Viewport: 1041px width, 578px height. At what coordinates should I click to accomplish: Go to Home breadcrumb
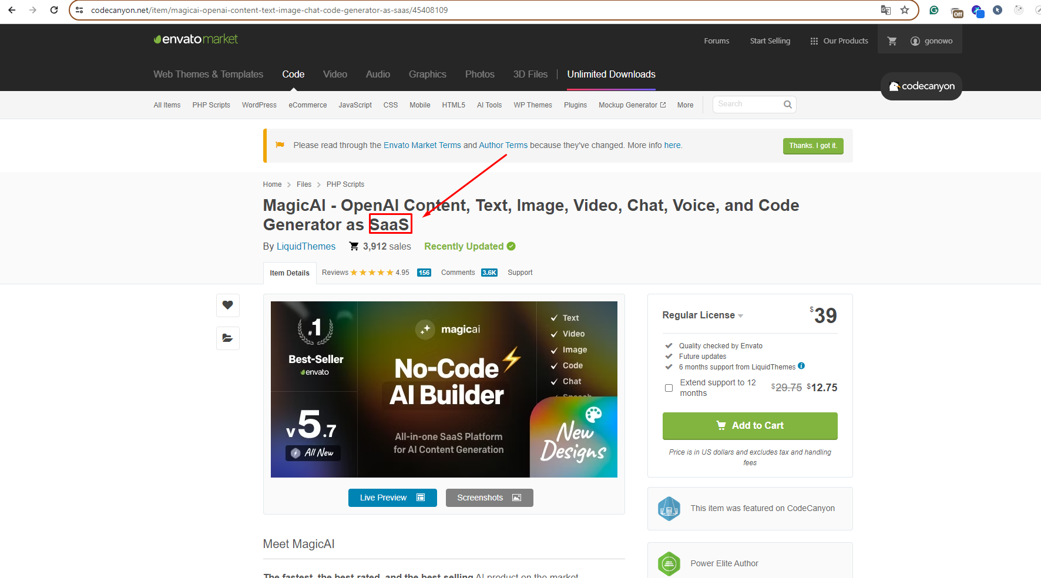(272, 184)
